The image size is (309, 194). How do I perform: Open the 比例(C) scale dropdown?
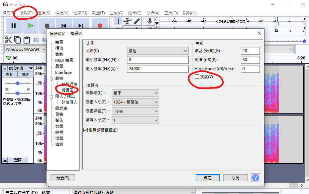click(x=158, y=51)
